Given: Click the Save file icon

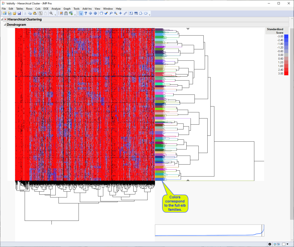Looking at the screenshot, I should click(19, 13).
